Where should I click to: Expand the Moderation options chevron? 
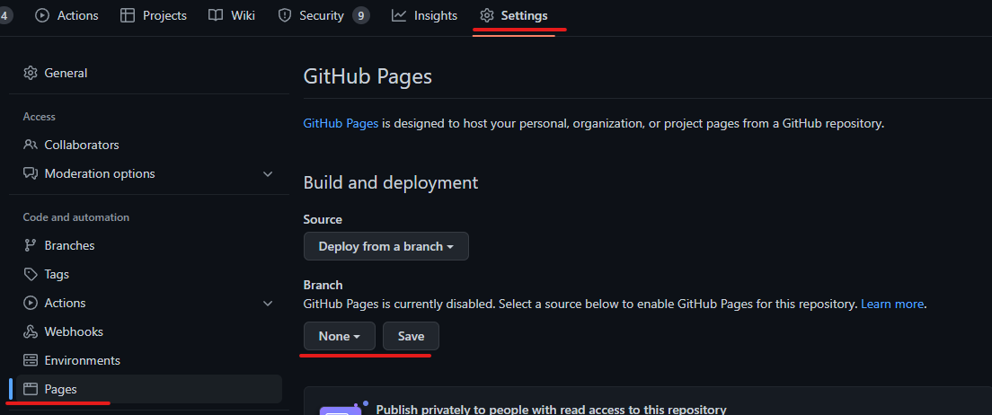click(x=268, y=173)
